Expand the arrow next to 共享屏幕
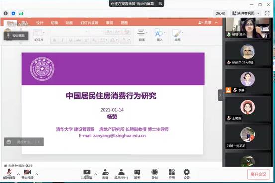This screenshot has width=275, height=183. coord(96,174)
